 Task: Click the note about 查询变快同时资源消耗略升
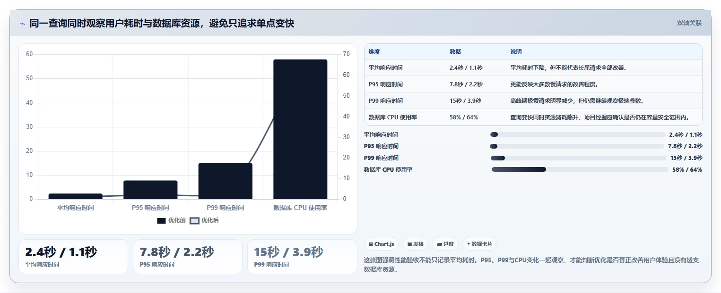pyautogui.click(x=600, y=117)
